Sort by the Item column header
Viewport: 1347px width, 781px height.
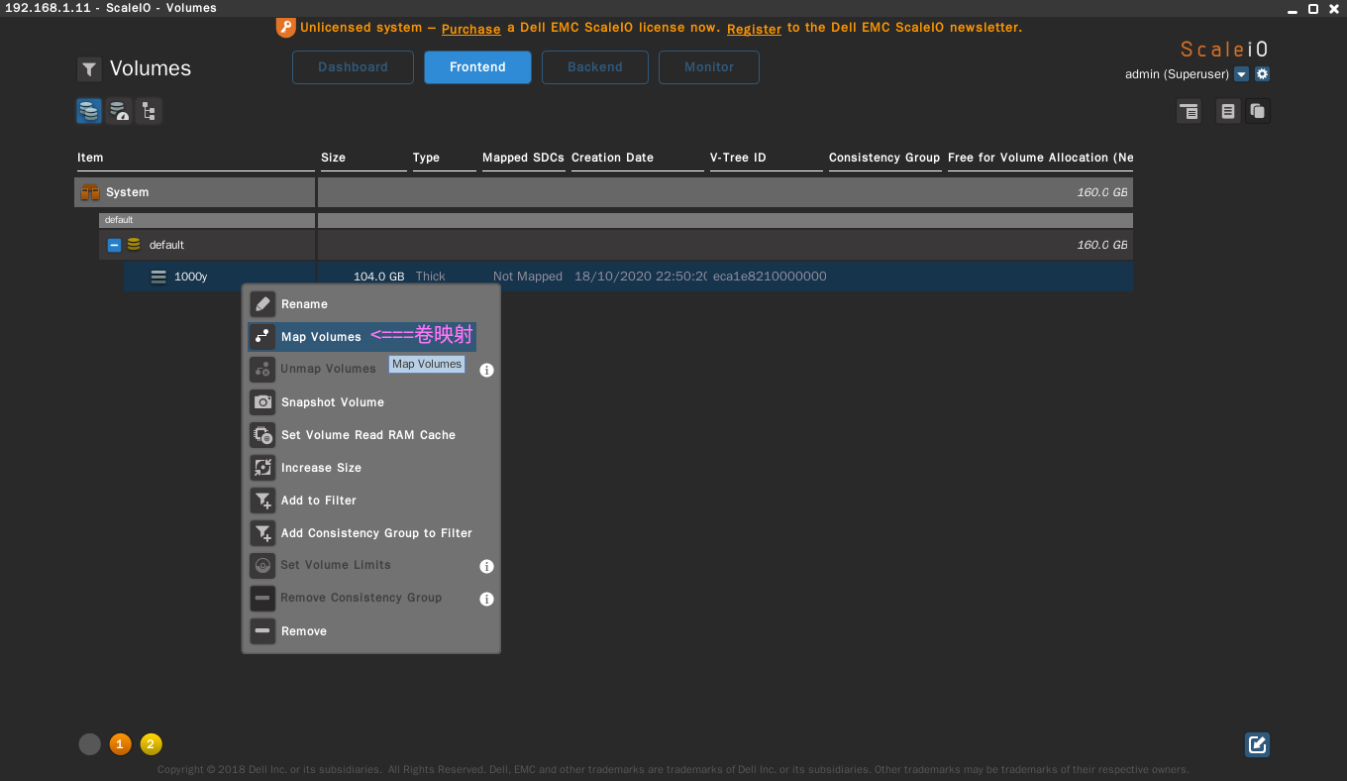coord(90,158)
